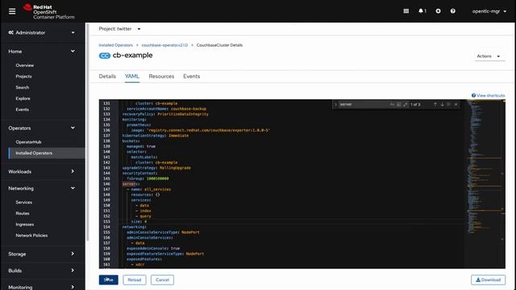Click the Red Hat OpenShift logo
The width and height of the screenshot is (516, 290).
click(48, 11)
